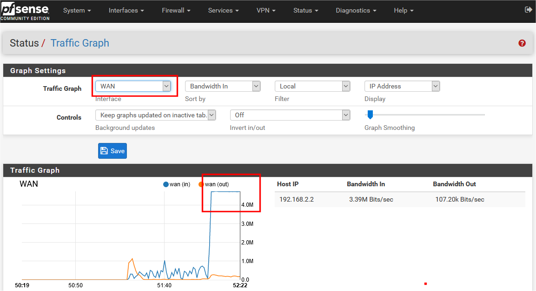Click the 50:19 time axis label
The width and height of the screenshot is (536, 291).
(22, 285)
